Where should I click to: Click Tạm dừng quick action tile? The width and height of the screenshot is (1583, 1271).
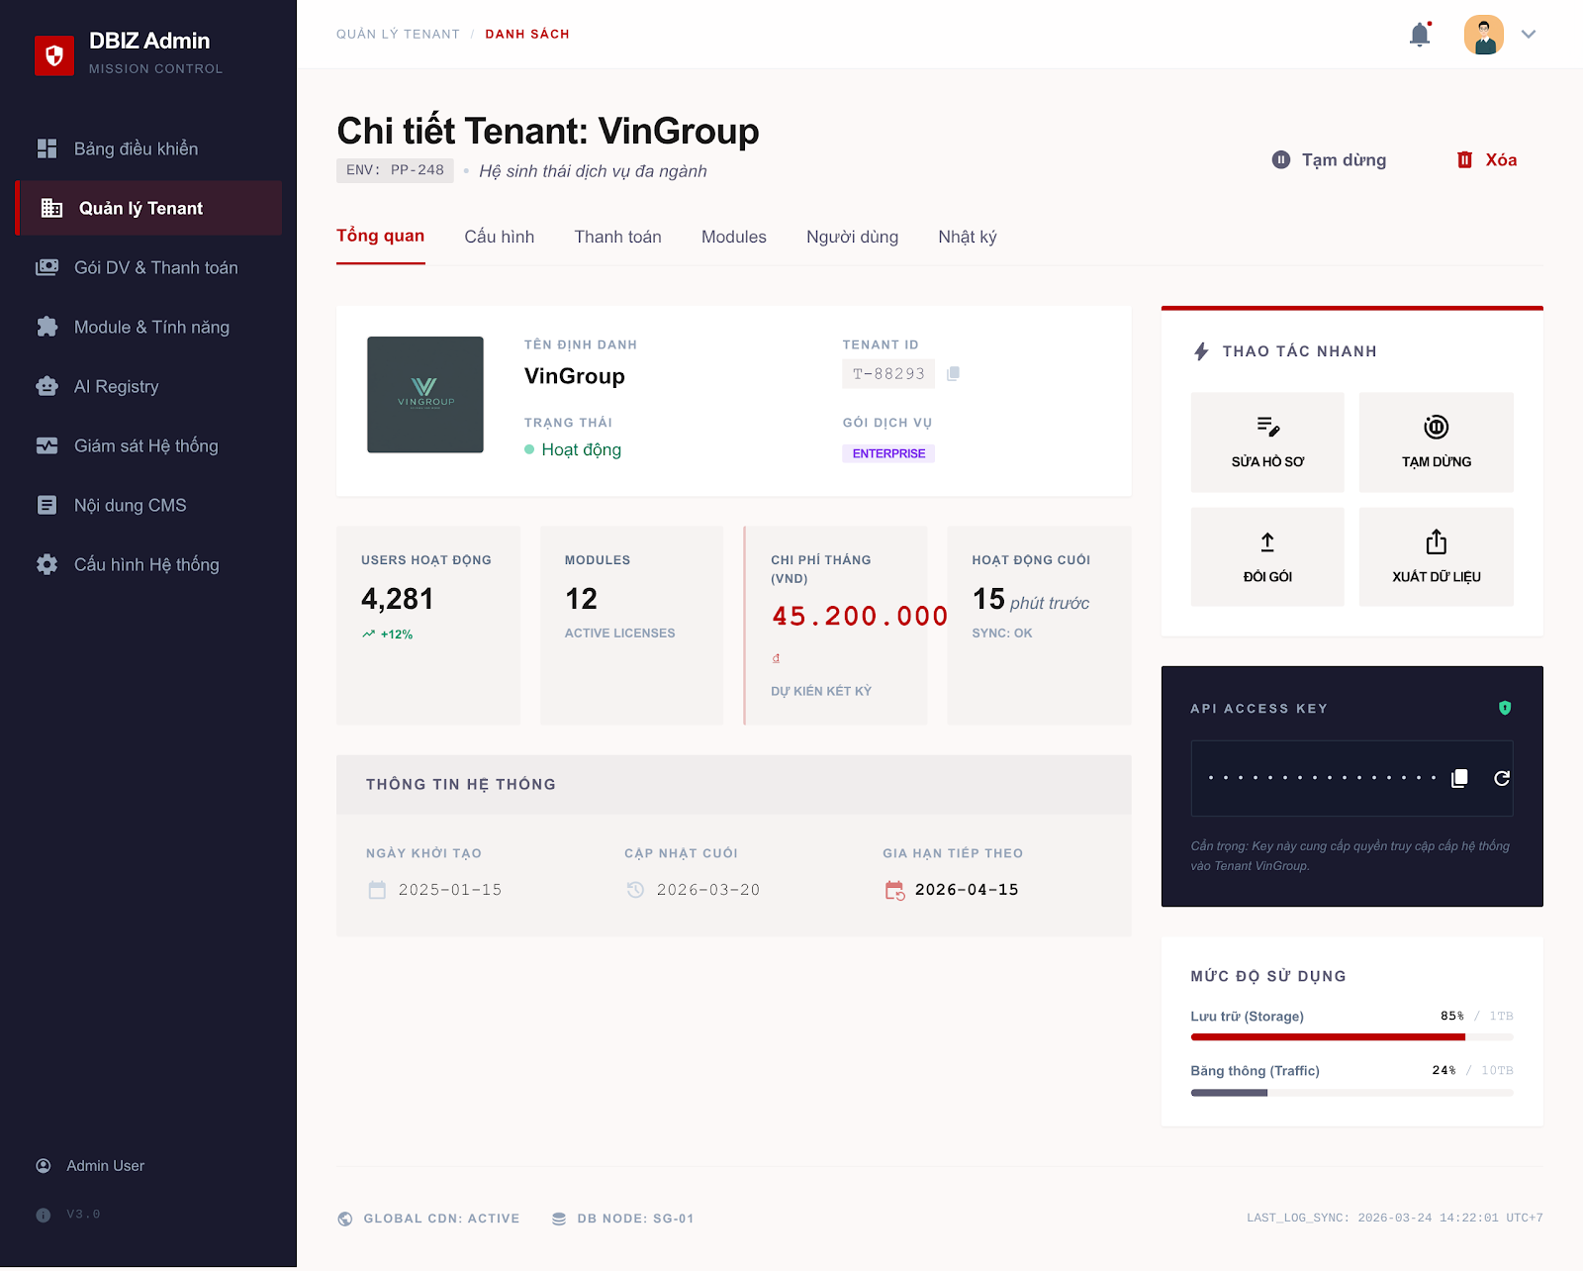[x=1437, y=442]
